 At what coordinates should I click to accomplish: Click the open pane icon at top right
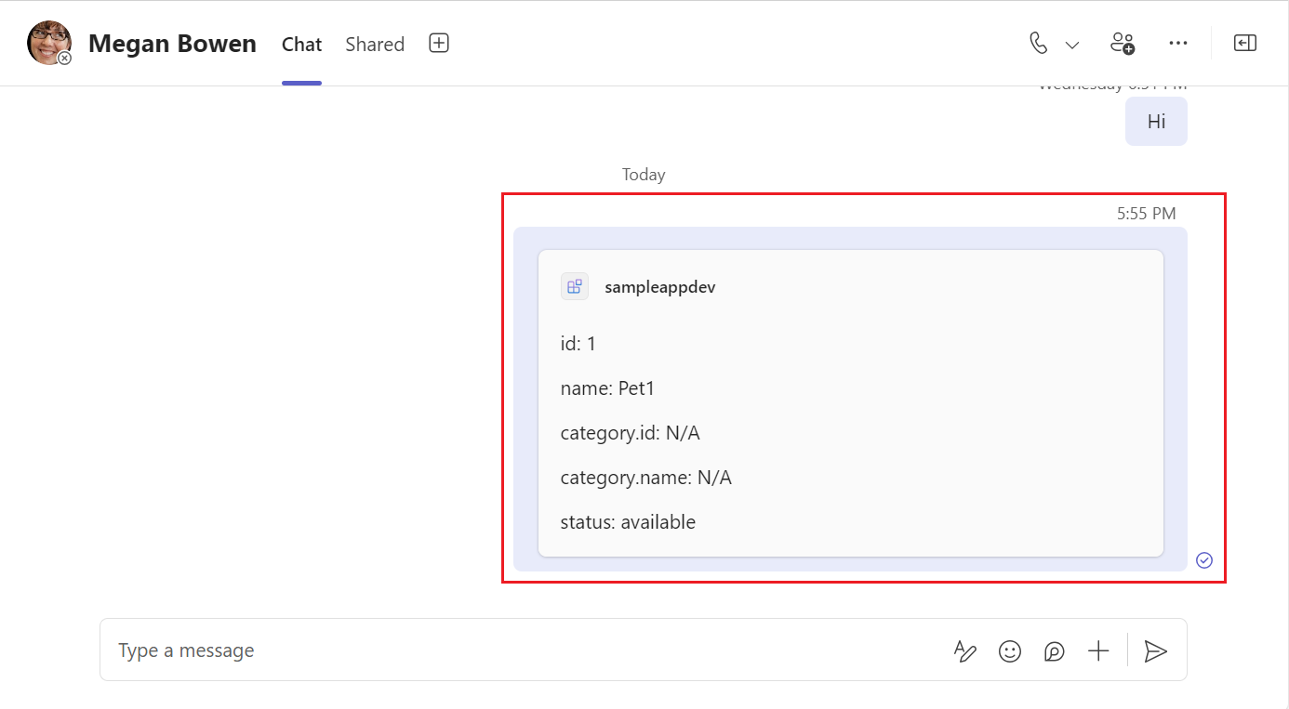tap(1245, 44)
